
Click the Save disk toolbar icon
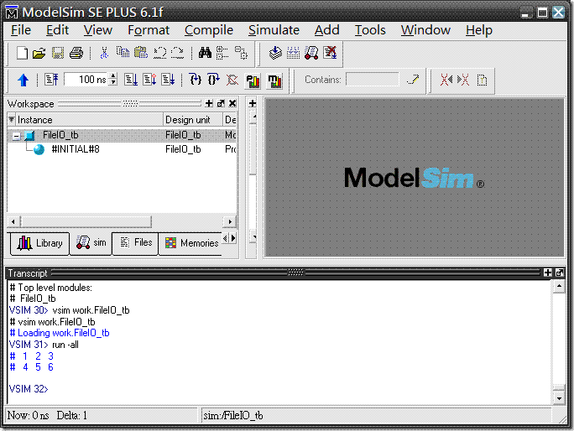pos(58,54)
